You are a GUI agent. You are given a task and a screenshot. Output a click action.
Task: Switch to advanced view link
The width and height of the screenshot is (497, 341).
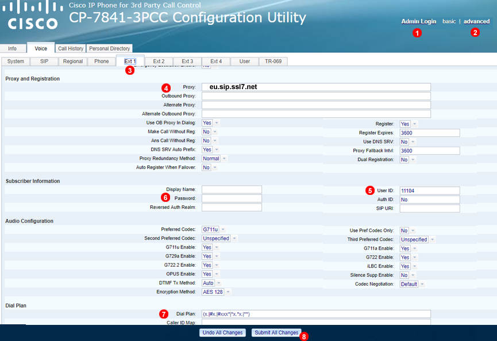[x=476, y=21]
